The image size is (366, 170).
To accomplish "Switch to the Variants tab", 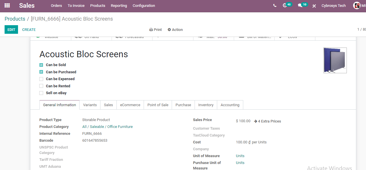I will pos(90,105).
